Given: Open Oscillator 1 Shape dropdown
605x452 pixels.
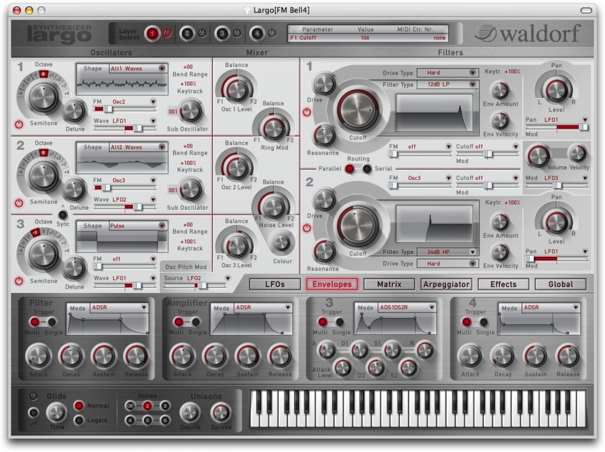Looking at the screenshot, I should coord(138,68).
